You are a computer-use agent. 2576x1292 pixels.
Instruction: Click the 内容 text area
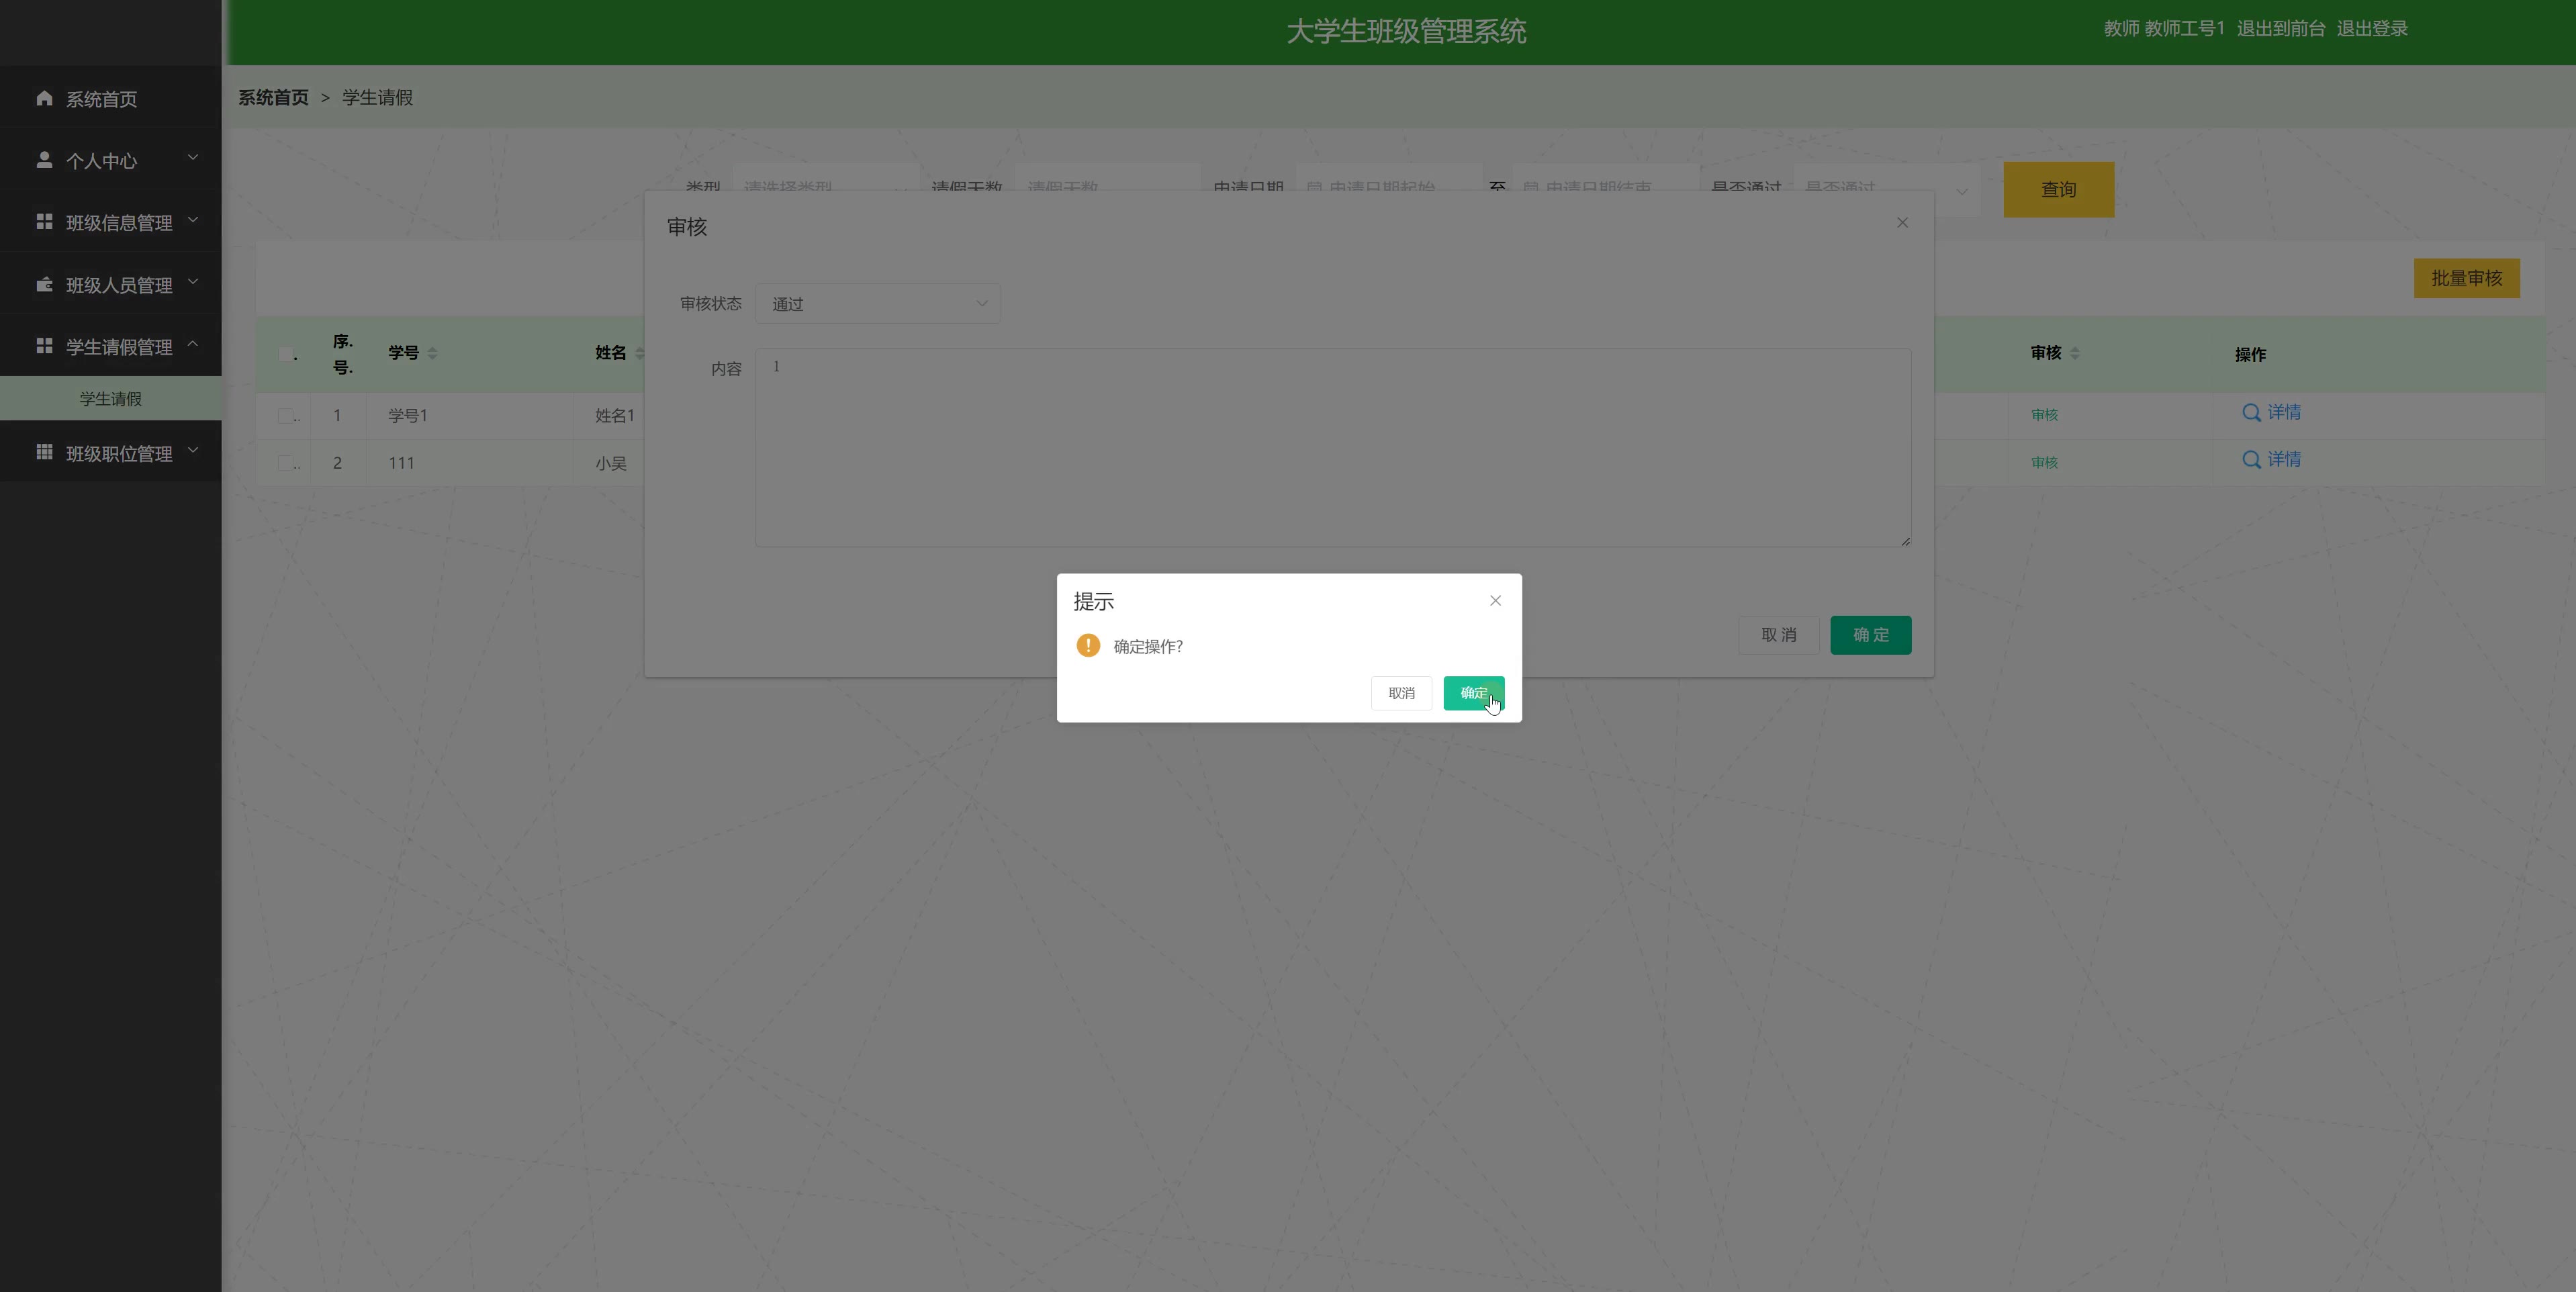pyautogui.click(x=1332, y=447)
